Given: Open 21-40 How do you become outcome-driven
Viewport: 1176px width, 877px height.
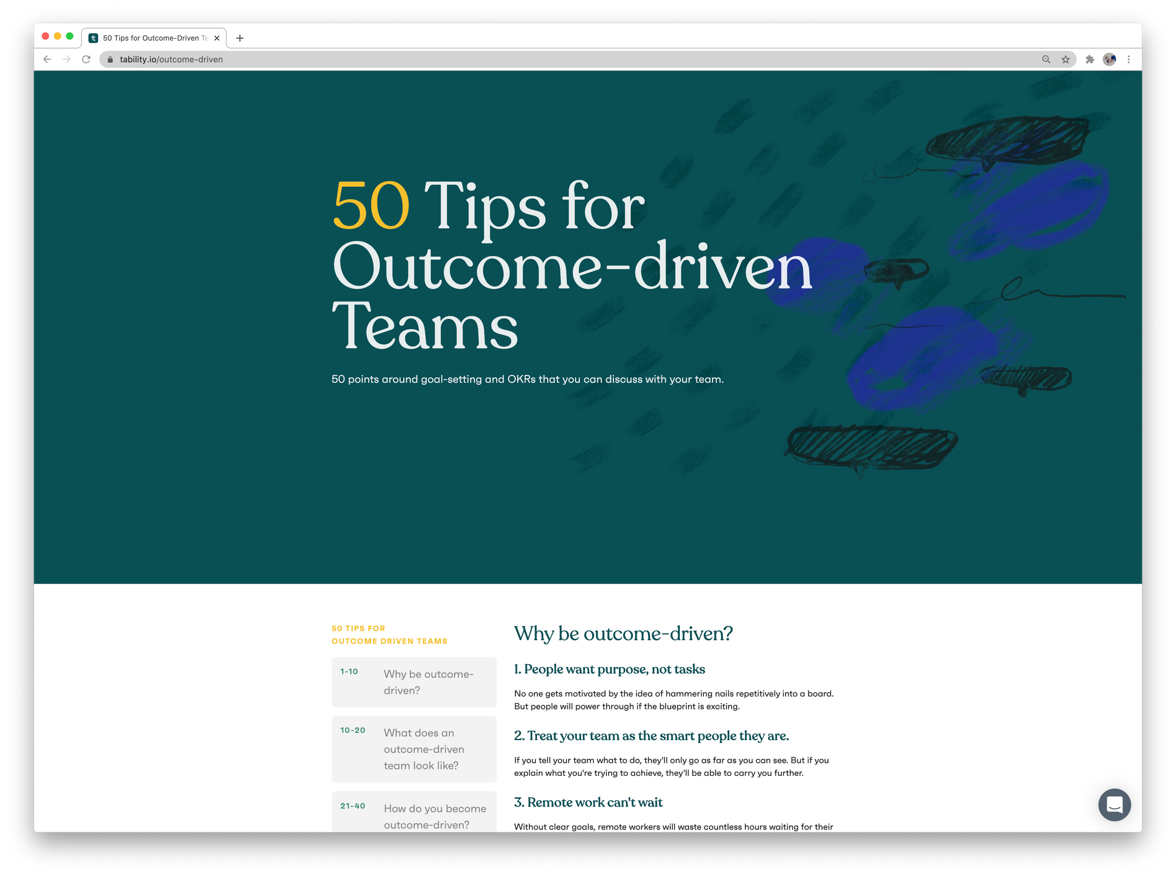Looking at the screenshot, I should [x=414, y=814].
